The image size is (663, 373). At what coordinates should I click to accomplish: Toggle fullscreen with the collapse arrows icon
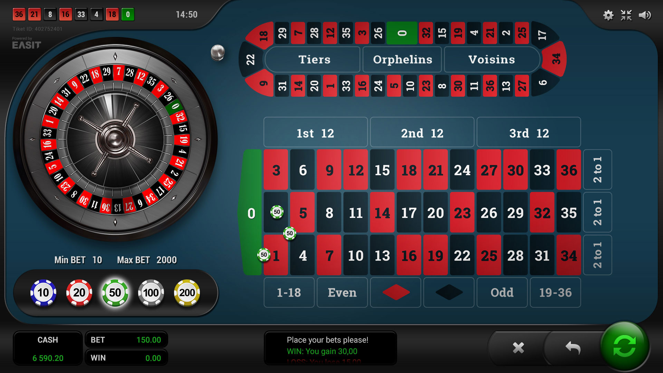pos(626,15)
